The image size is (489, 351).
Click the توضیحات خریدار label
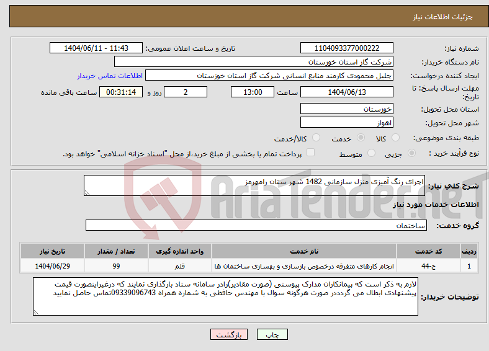pyautogui.click(x=450, y=297)
